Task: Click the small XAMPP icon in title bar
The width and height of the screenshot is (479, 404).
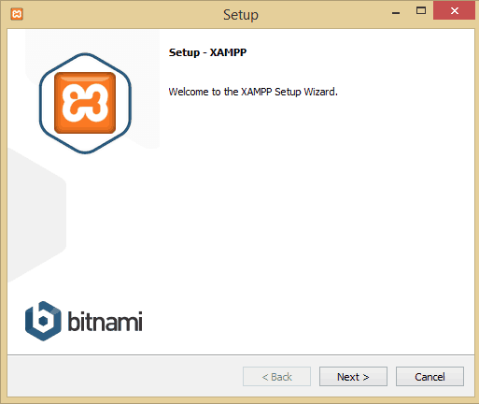Action: 17,14
